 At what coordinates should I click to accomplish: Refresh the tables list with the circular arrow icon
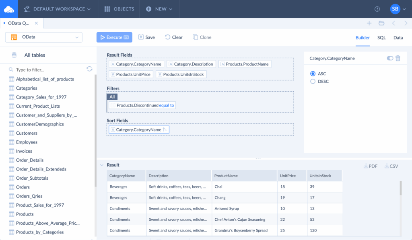[x=89, y=69]
